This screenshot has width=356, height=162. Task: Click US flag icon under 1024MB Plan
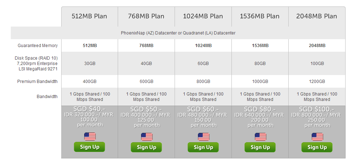204,137
